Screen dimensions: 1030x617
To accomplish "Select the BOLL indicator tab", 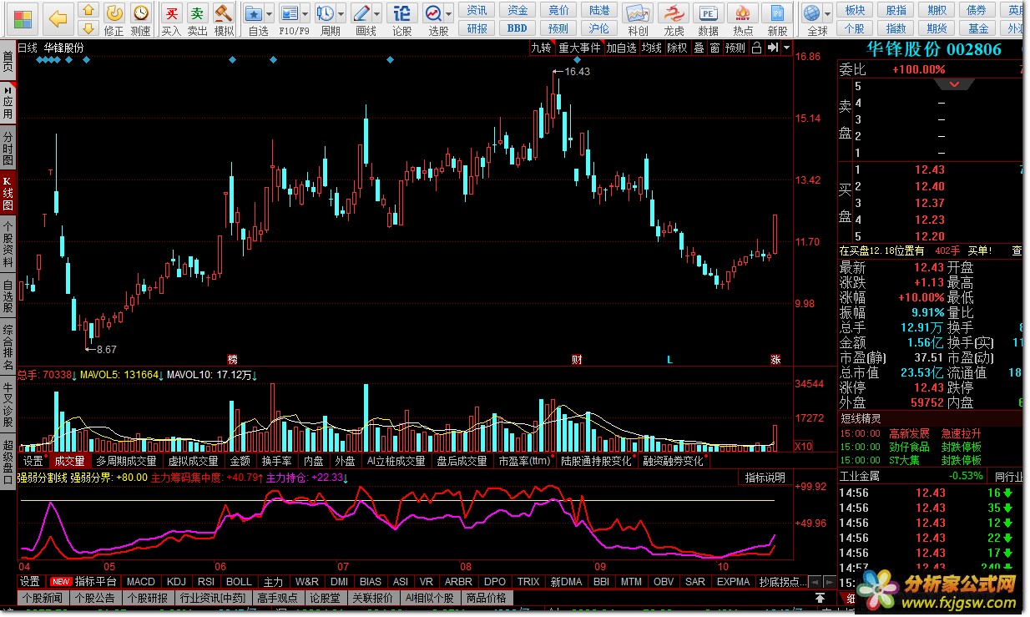I will click(x=239, y=582).
